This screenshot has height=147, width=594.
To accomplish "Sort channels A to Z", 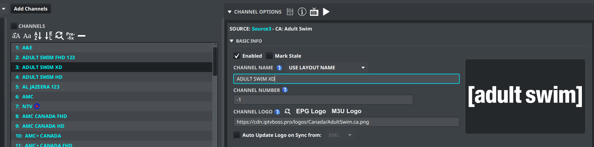I will 38,36.
